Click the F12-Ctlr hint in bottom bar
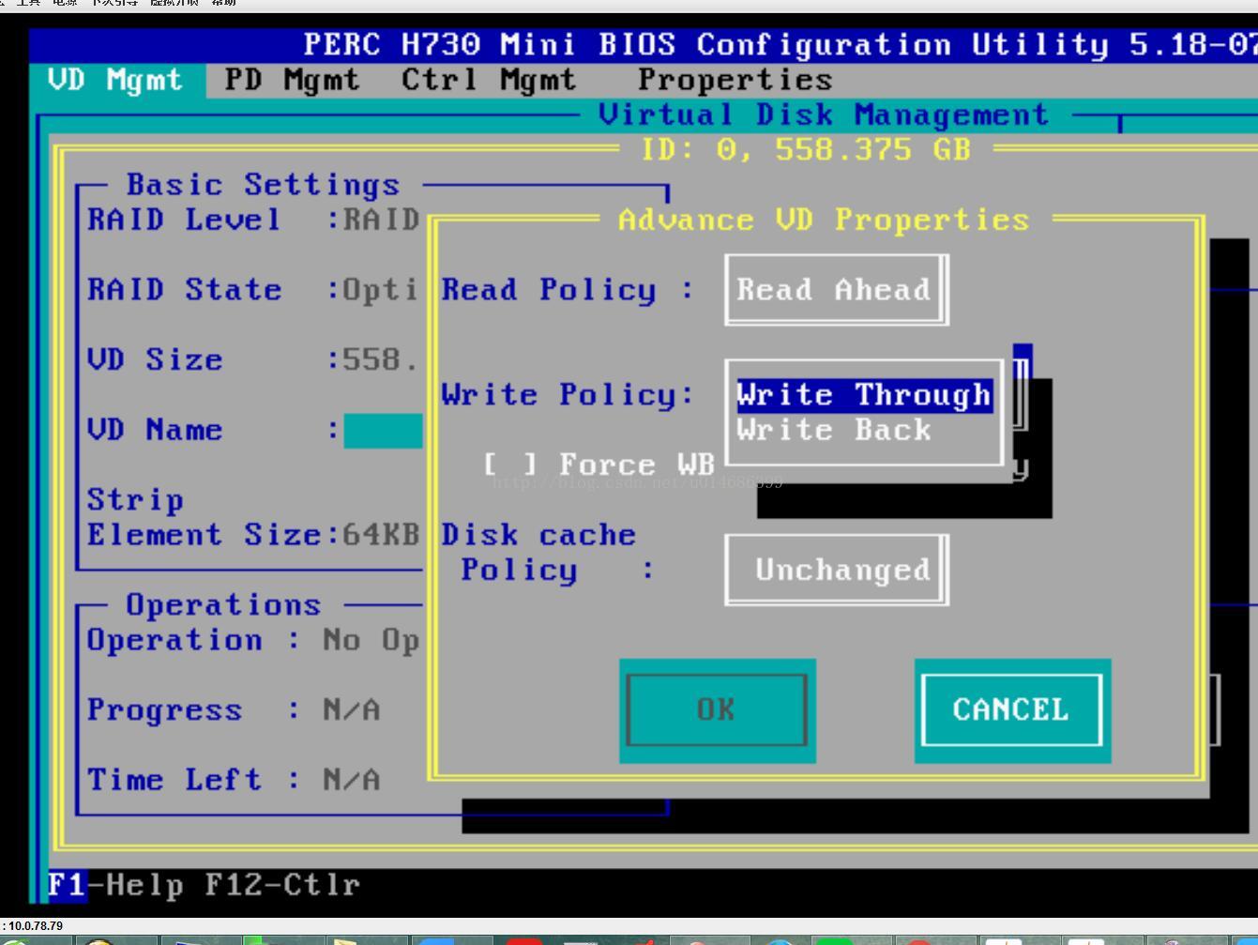 tap(281, 885)
